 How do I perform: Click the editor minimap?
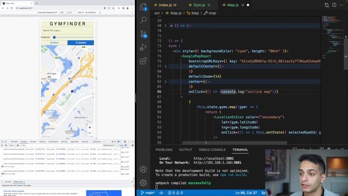[x=332, y=38]
